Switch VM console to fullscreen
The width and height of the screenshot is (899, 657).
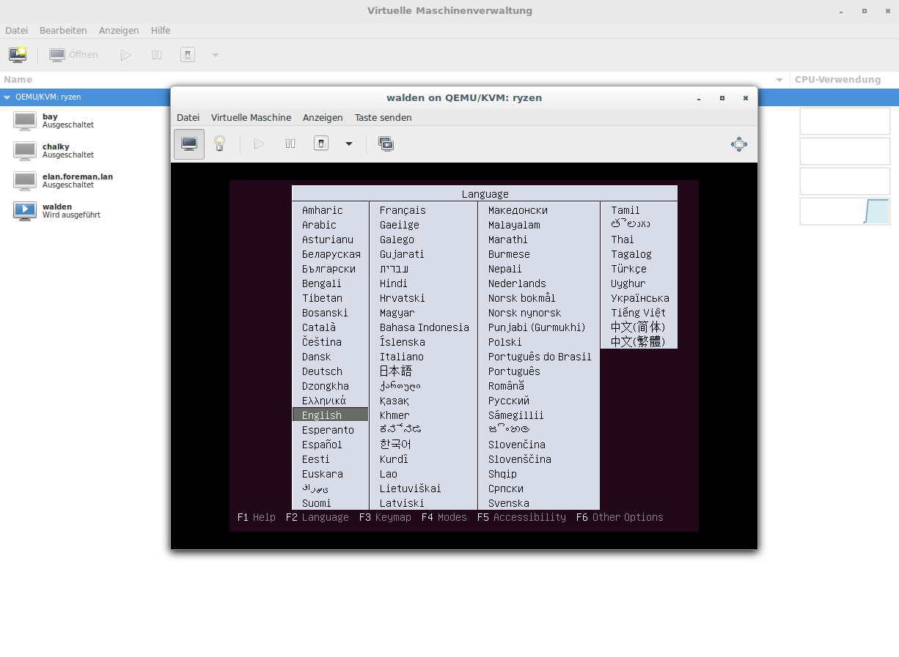click(738, 144)
